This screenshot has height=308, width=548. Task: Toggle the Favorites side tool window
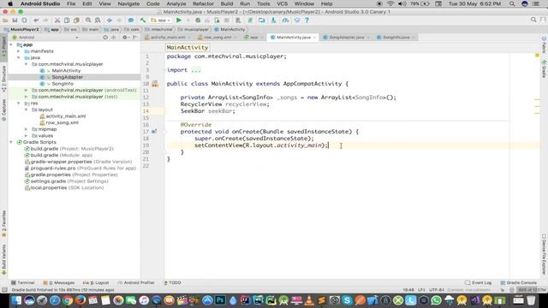coord(3,224)
